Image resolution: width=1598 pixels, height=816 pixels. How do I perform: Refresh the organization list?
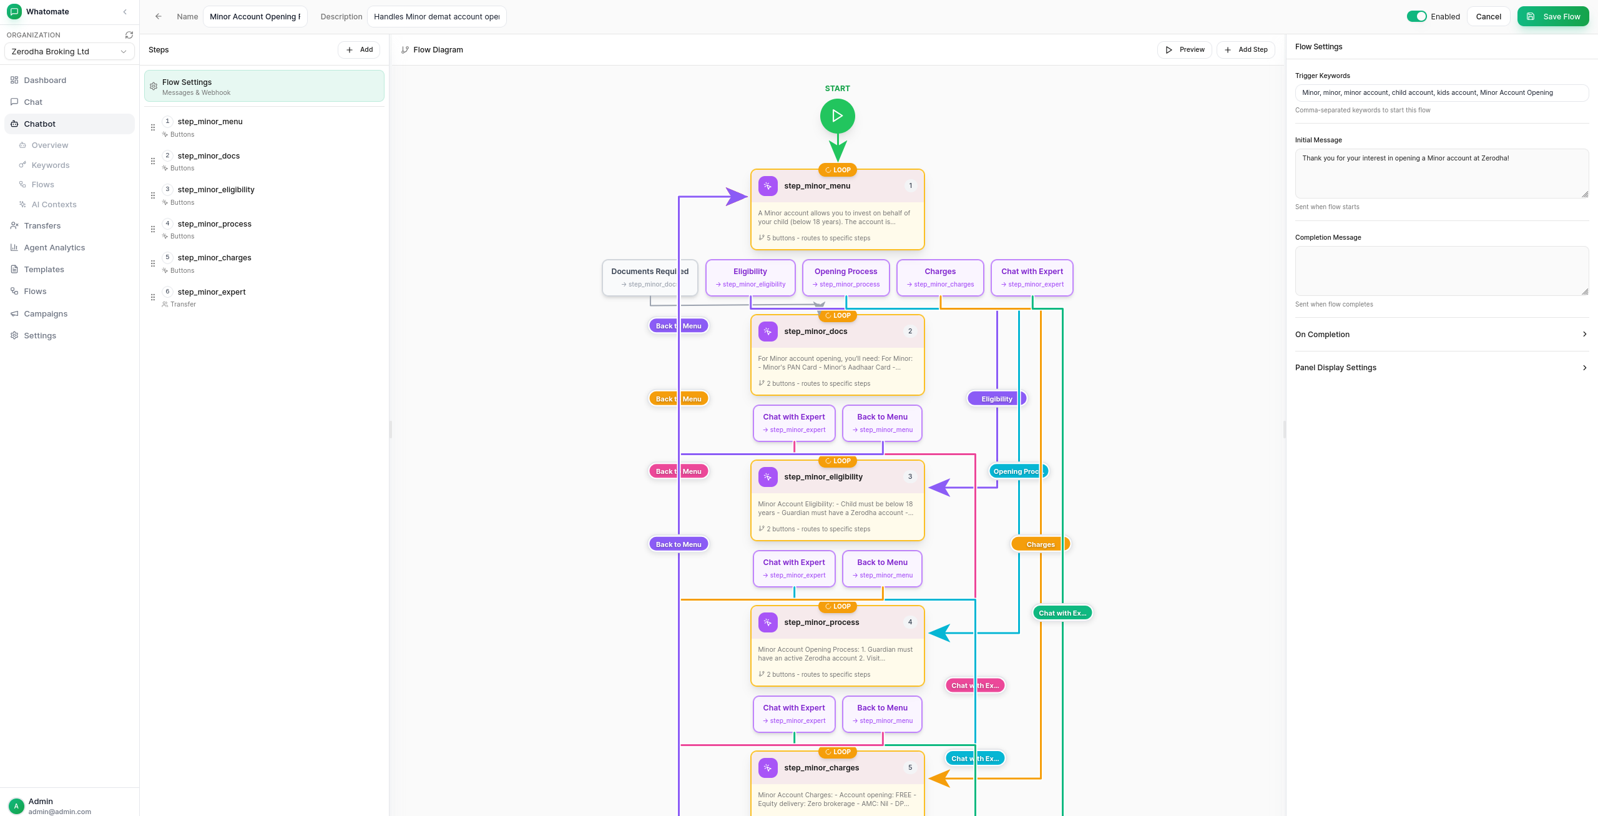(129, 34)
